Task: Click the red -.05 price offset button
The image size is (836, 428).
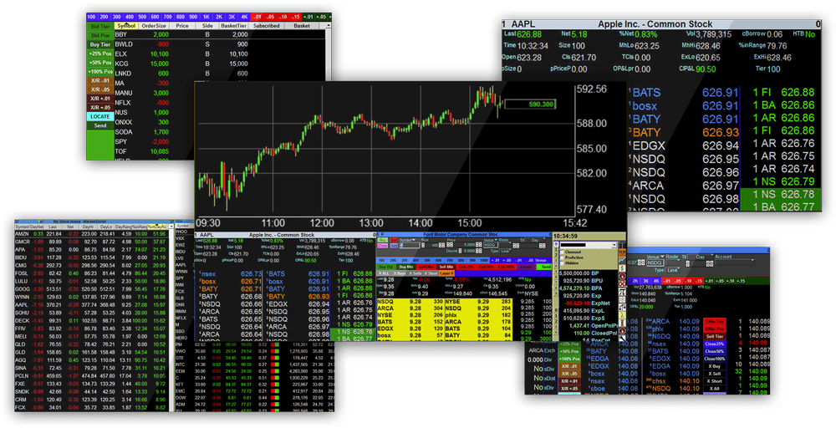Action: (x=272, y=16)
